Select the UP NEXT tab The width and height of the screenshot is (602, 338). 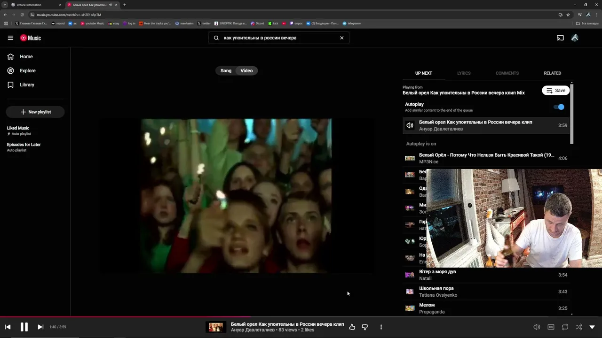[x=423, y=73]
